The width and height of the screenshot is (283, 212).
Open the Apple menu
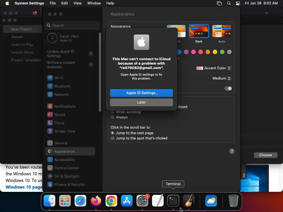coord(7,3)
